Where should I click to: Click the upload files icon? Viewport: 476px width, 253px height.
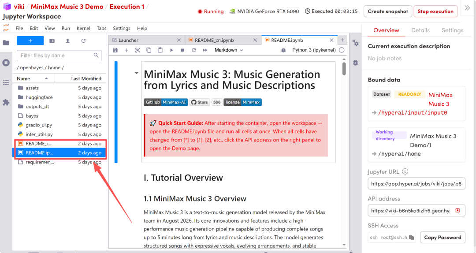click(x=68, y=41)
